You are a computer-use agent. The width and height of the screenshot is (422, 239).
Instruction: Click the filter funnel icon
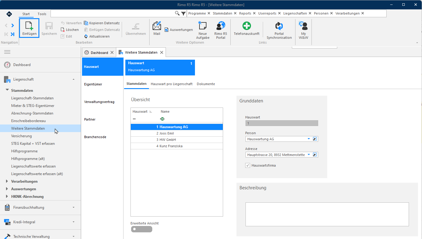click(183, 13)
